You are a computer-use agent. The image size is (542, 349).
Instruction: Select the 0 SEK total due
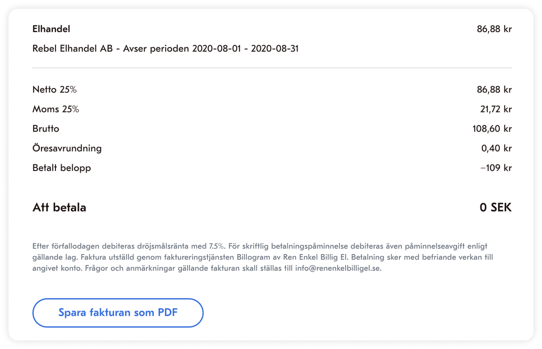click(x=495, y=208)
